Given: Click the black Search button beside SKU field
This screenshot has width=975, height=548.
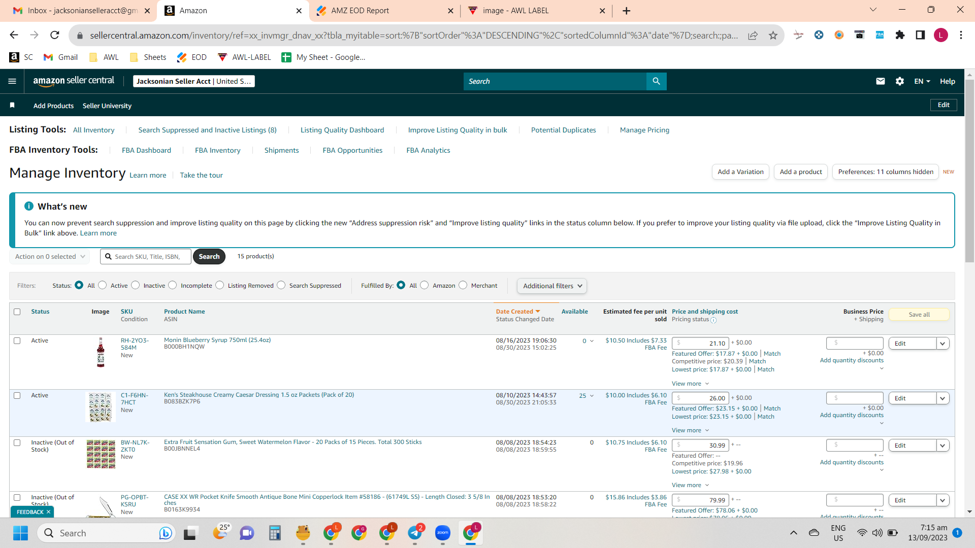Looking at the screenshot, I should 209,257.
